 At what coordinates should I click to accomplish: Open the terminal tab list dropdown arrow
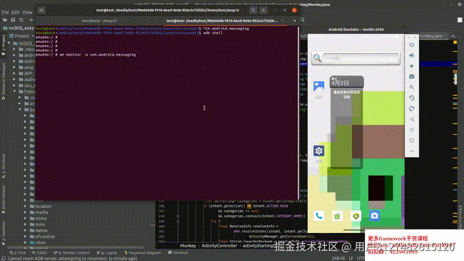point(295,21)
